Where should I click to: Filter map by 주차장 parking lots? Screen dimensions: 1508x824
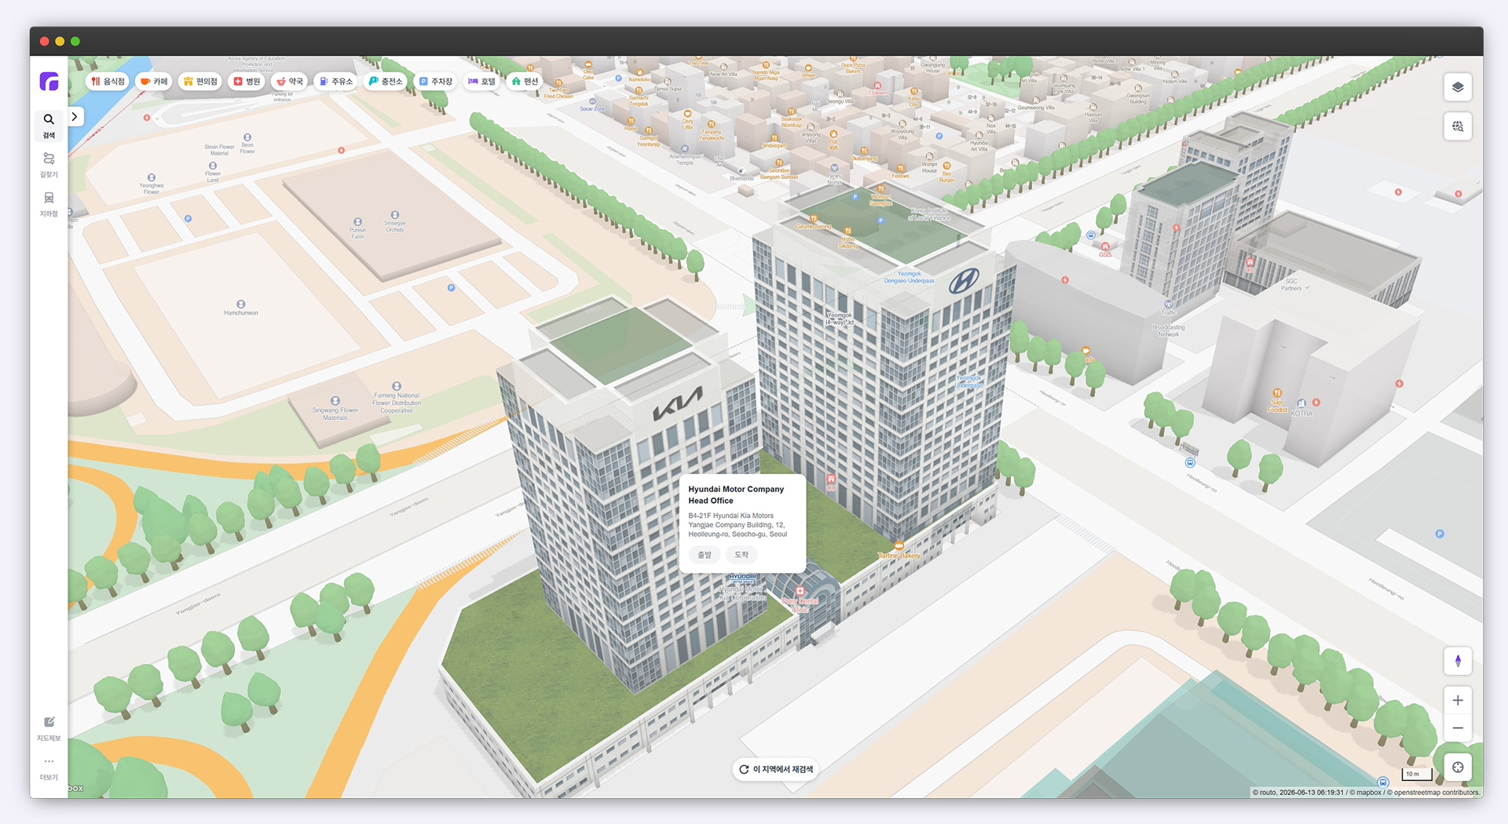coord(435,81)
